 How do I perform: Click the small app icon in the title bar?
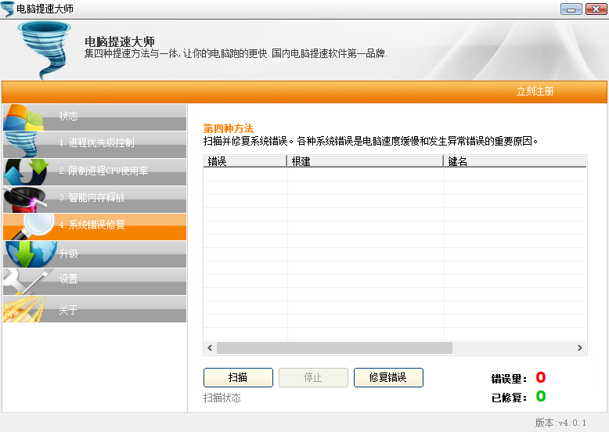pos(8,9)
